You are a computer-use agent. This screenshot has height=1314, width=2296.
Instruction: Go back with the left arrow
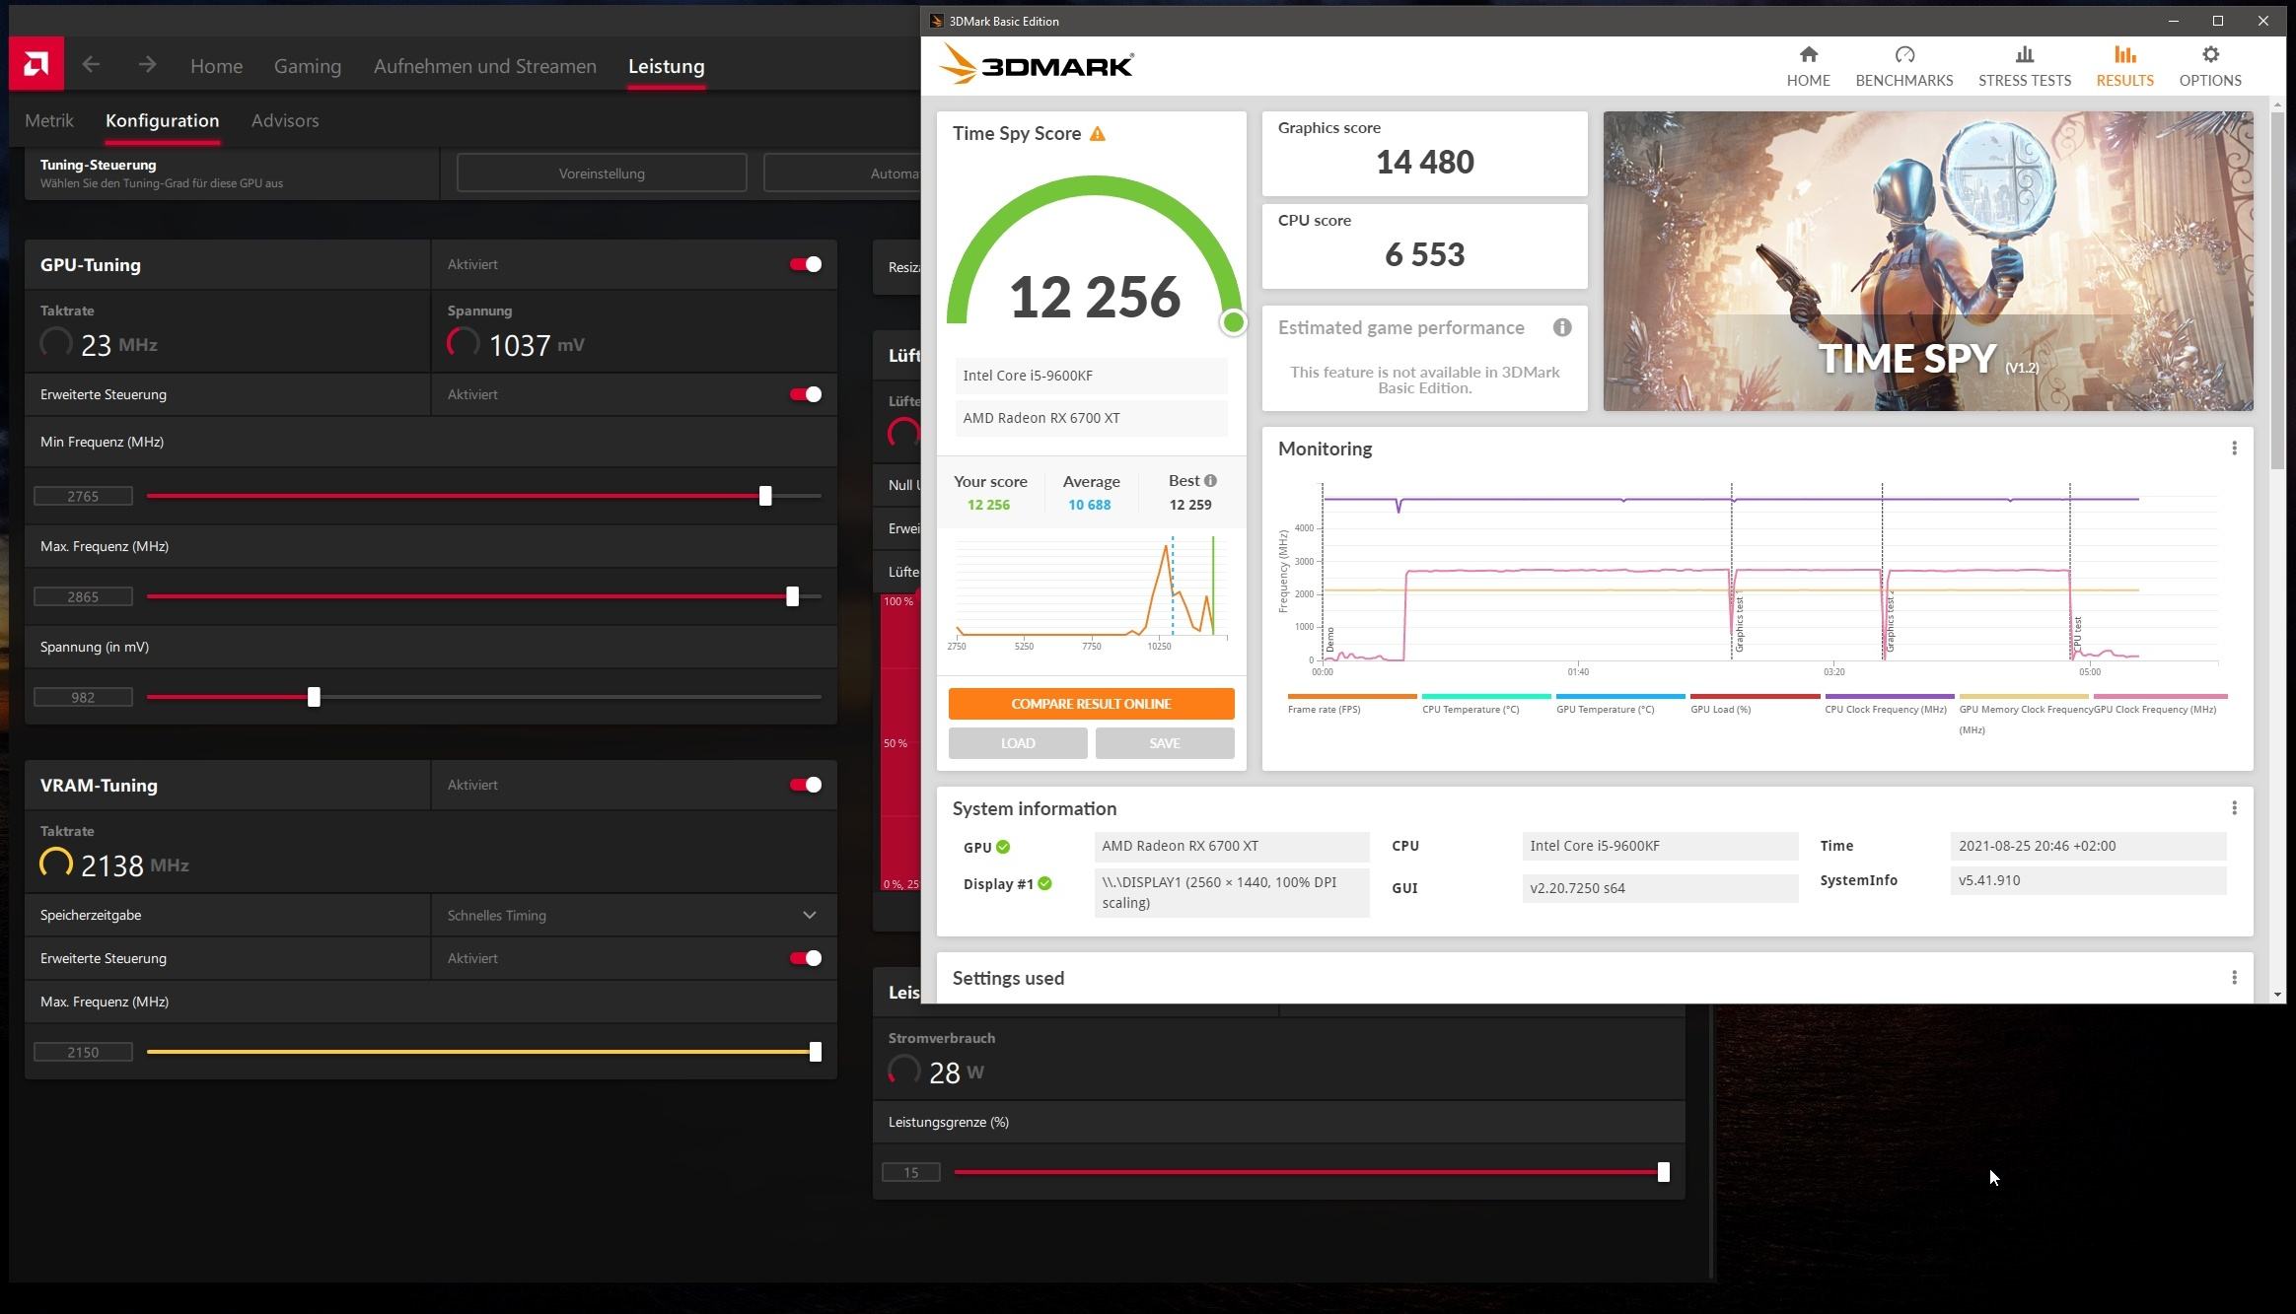(x=91, y=65)
